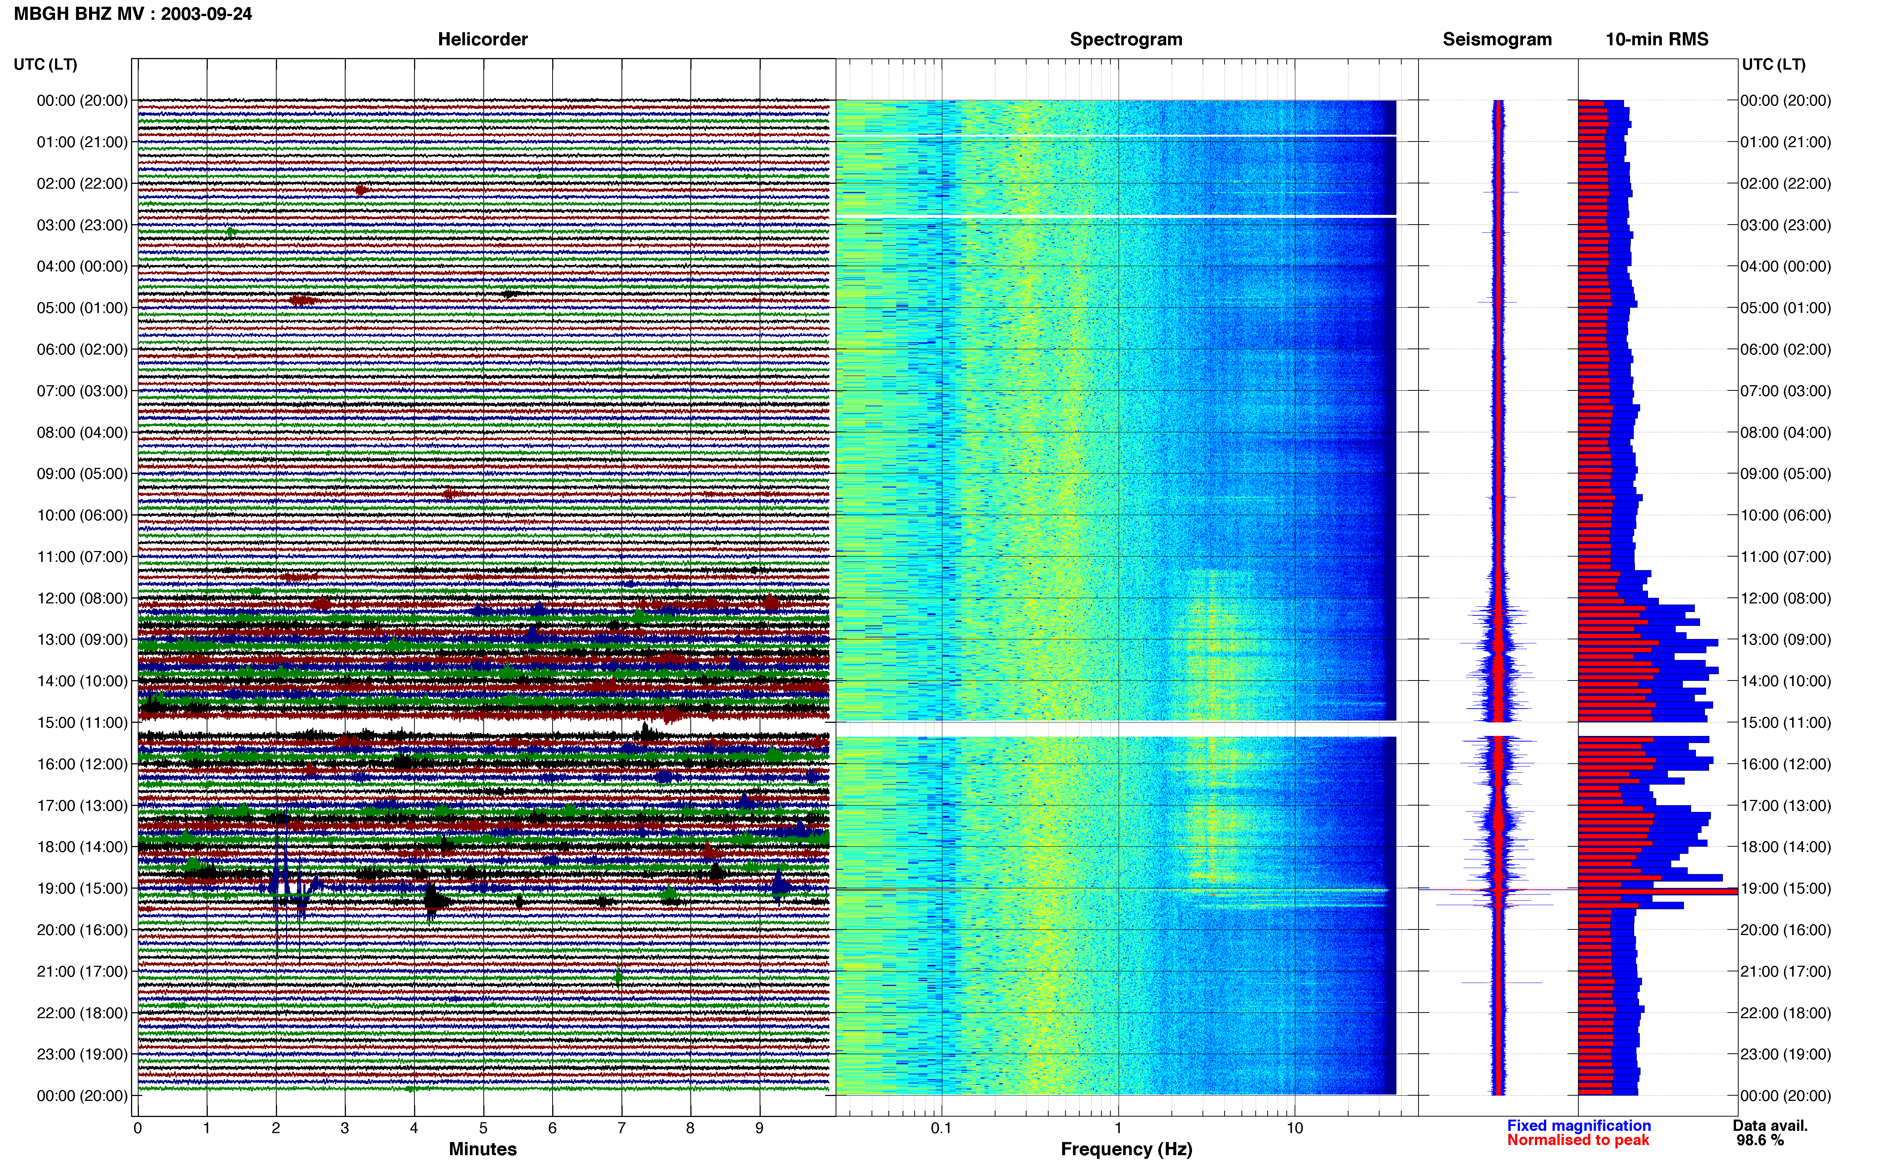Click the right "19:00 (15:00)" time label

tap(1786, 888)
